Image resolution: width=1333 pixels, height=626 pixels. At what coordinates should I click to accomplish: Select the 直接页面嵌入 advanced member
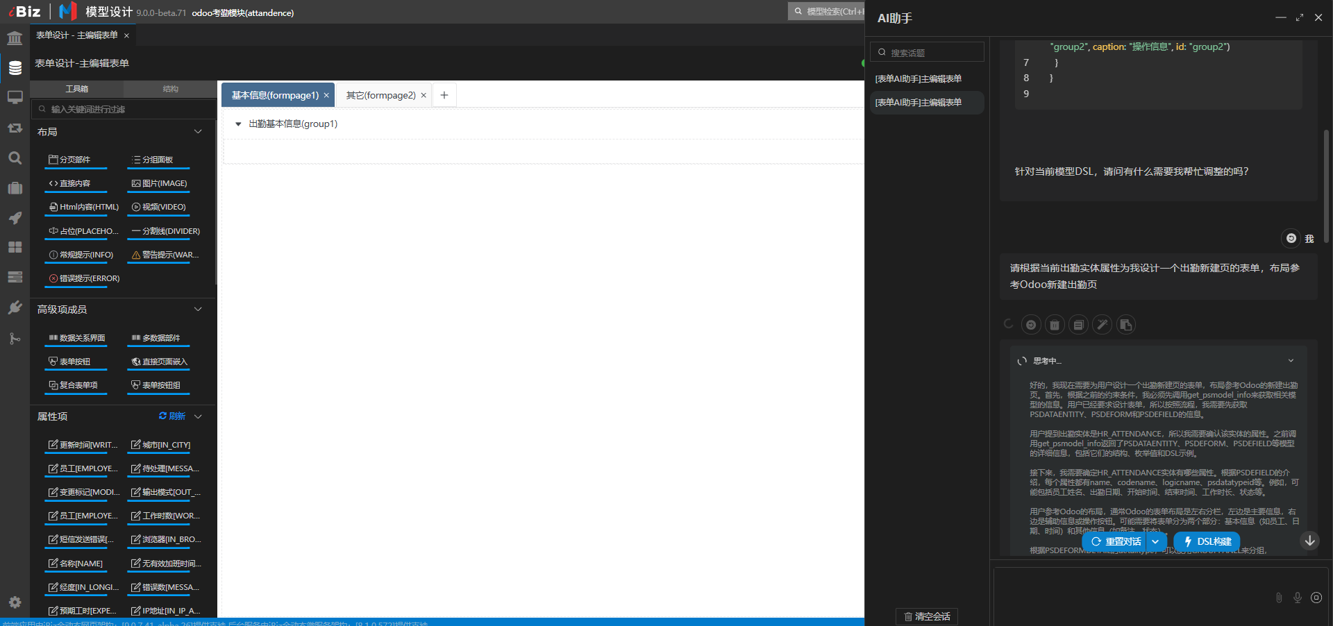[x=160, y=362]
